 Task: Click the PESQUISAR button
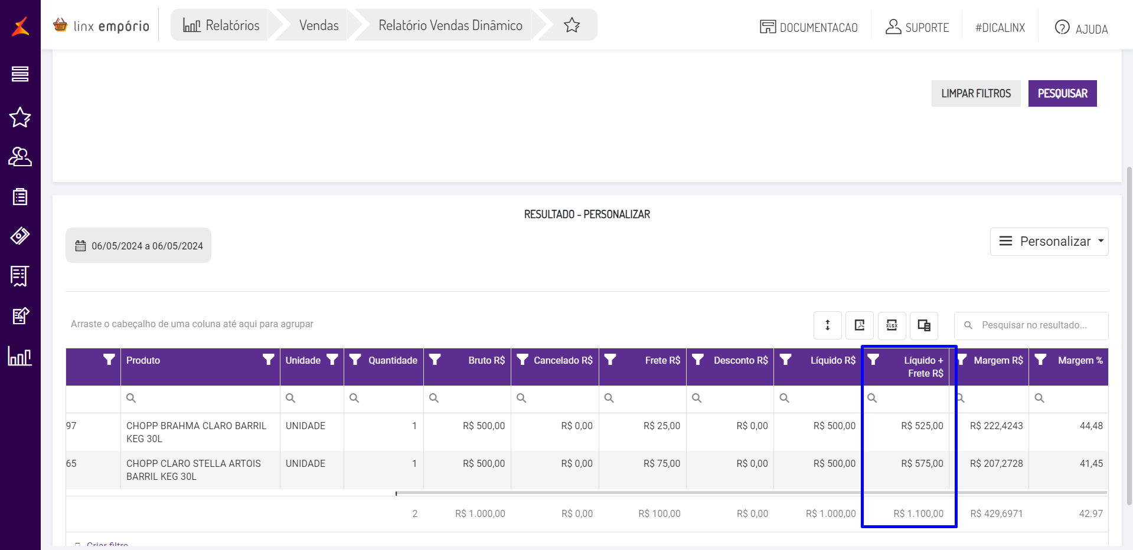[x=1062, y=94]
